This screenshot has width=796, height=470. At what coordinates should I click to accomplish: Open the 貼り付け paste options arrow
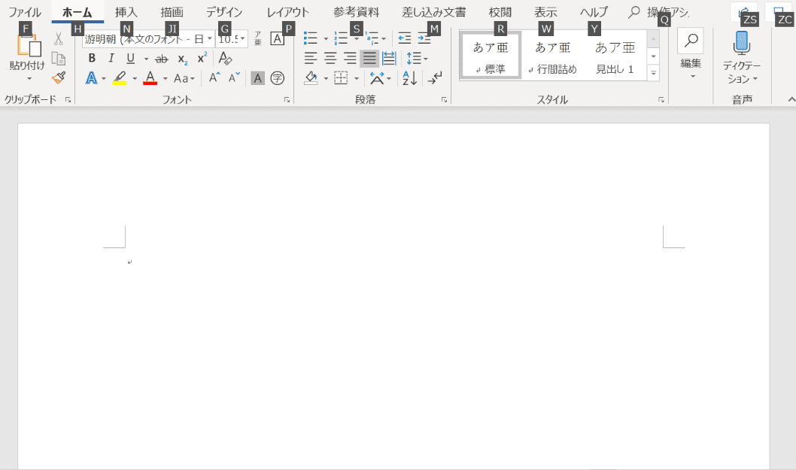29,78
